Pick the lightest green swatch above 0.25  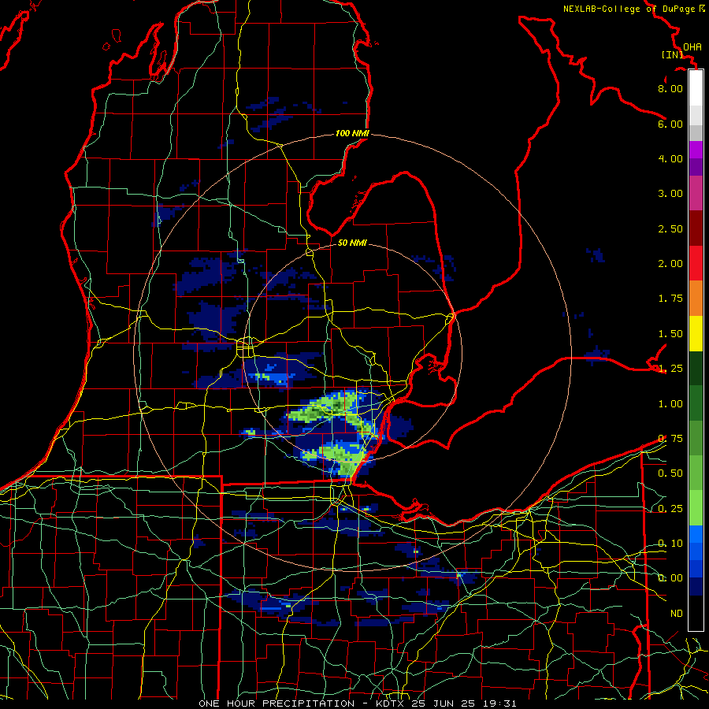696,508
